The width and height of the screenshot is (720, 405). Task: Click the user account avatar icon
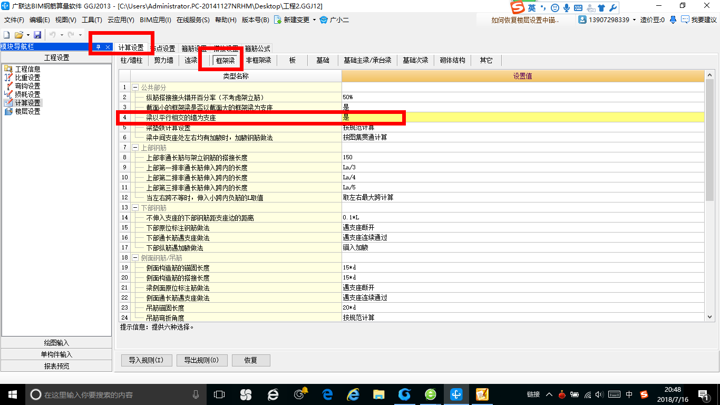[x=582, y=20]
